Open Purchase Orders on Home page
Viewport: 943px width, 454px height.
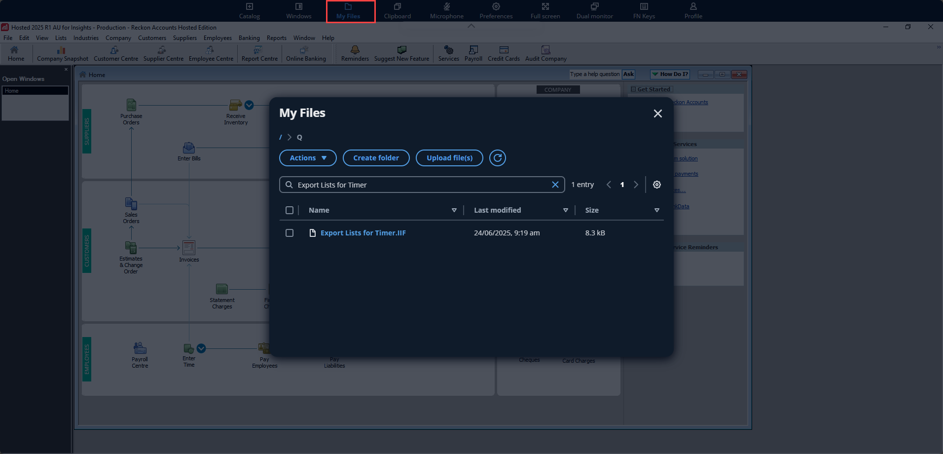click(x=131, y=112)
